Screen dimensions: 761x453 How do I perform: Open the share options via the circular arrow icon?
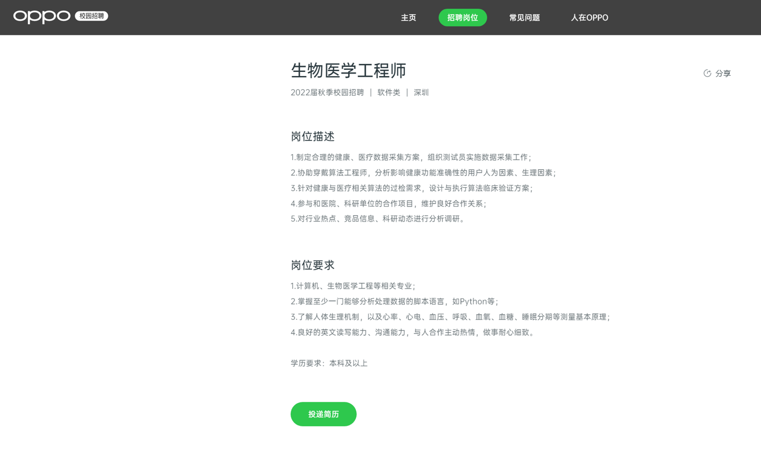tap(708, 73)
